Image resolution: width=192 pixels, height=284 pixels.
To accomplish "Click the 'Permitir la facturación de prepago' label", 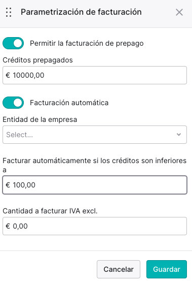I will 87,44.
